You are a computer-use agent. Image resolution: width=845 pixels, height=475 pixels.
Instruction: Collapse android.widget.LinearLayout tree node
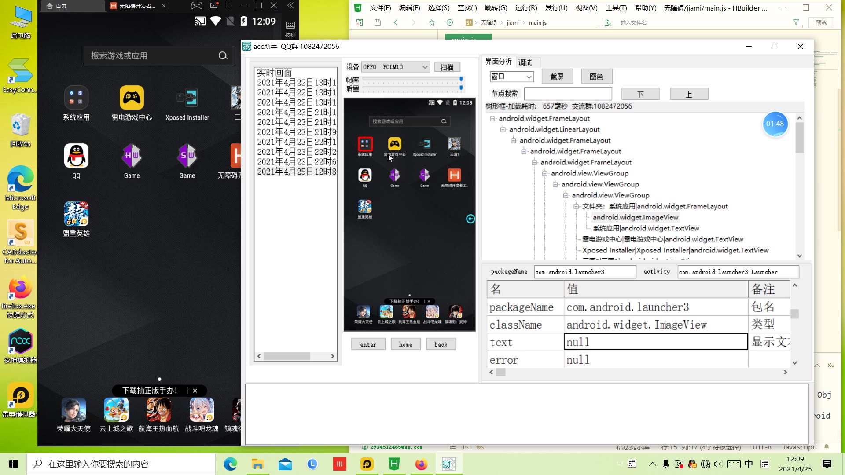click(x=503, y=129)
